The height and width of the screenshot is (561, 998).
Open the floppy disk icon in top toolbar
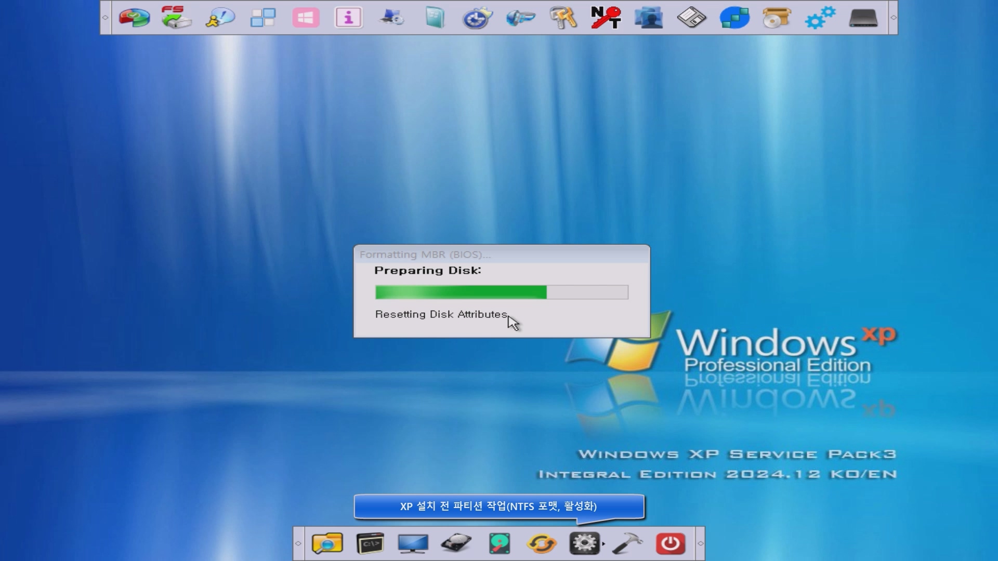tap(691, 18)
